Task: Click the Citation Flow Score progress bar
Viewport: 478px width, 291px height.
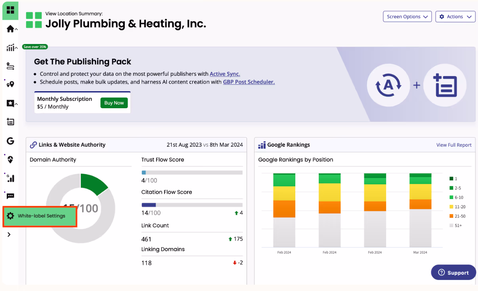Action: pos(192,205)
